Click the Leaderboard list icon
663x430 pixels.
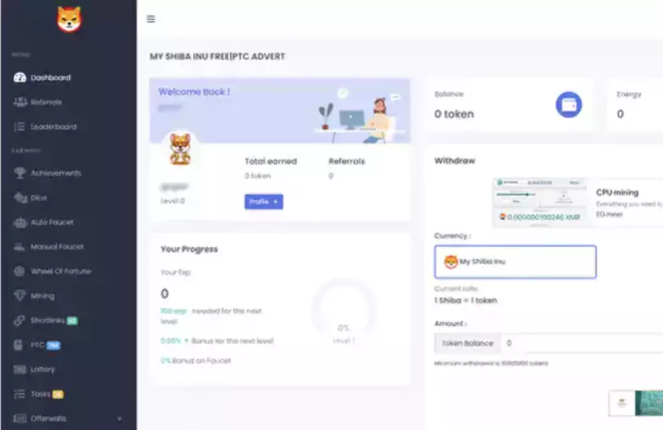19,126
